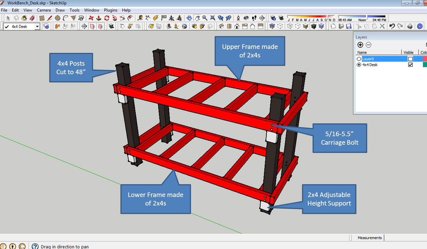Viewport: 427px width, 249px height.
Task: Activate the Eraser tool
Action: (32, 18)
